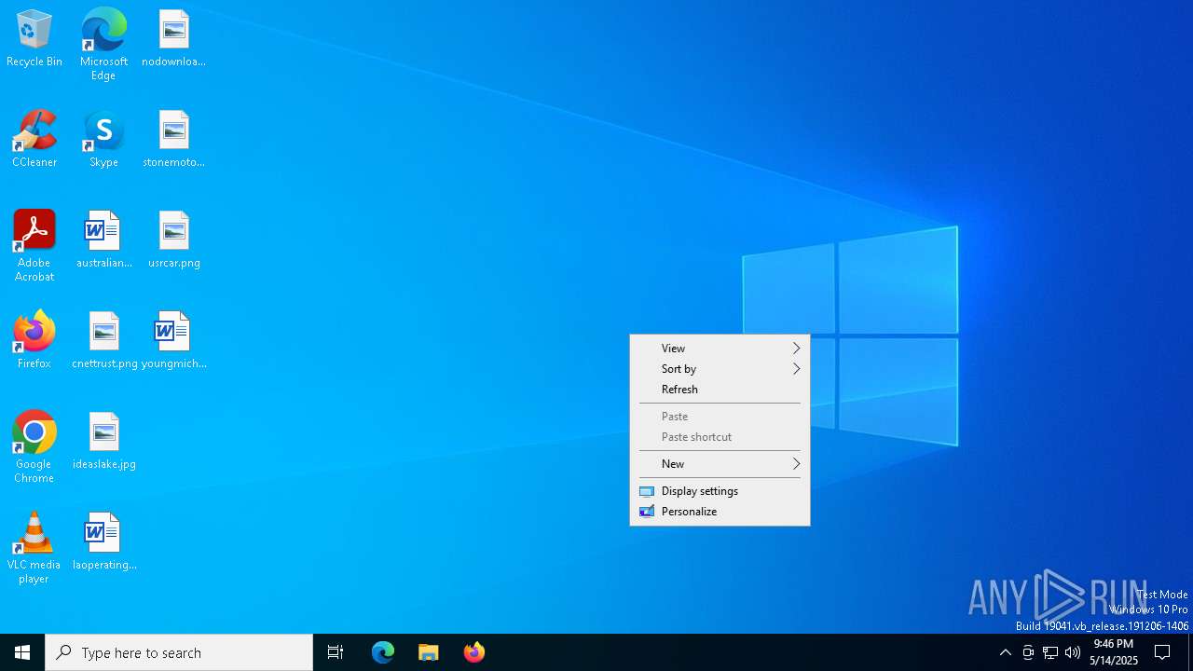1193x671 pixels.
Task: Open File Explorer from the taskbar
Action: pyautogui.click(x=429, y=652)
